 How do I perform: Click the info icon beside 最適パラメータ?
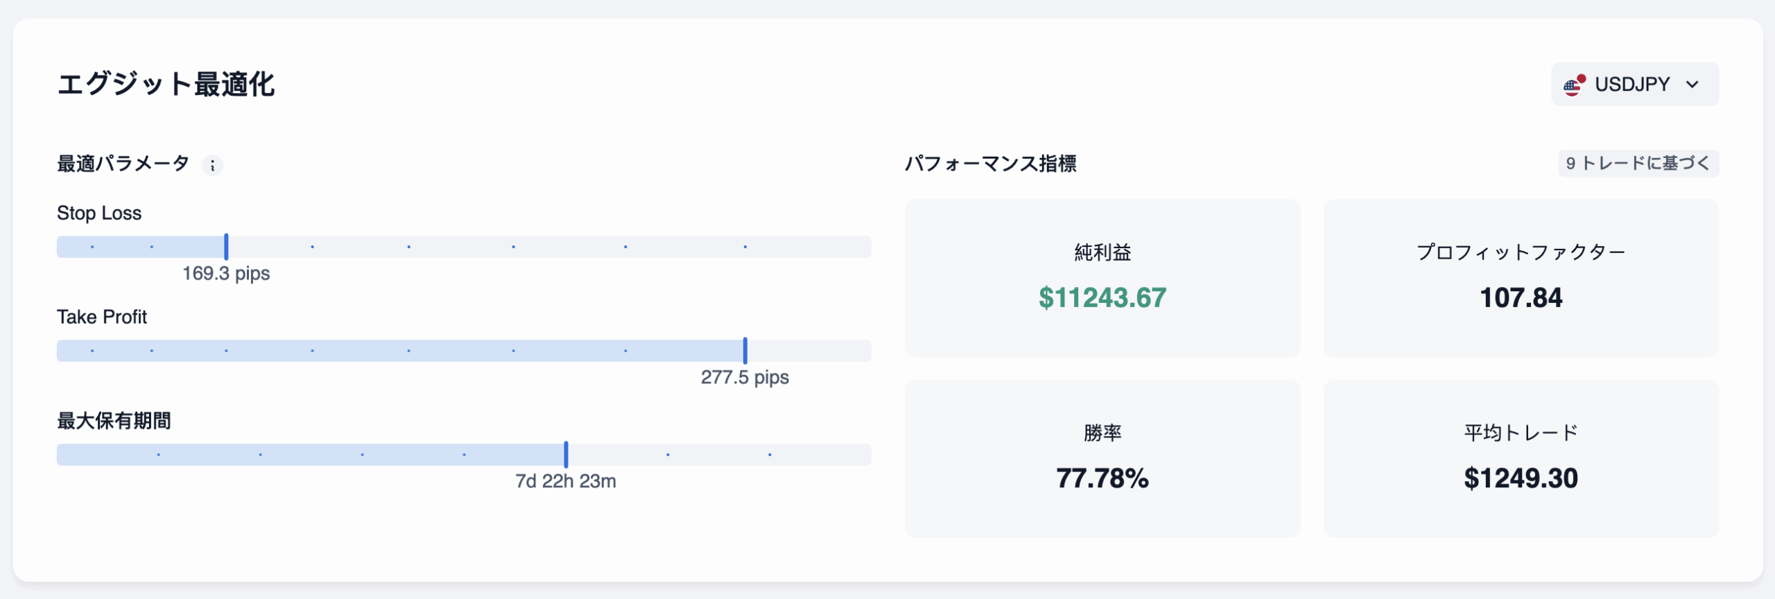[x=212, y=166]
